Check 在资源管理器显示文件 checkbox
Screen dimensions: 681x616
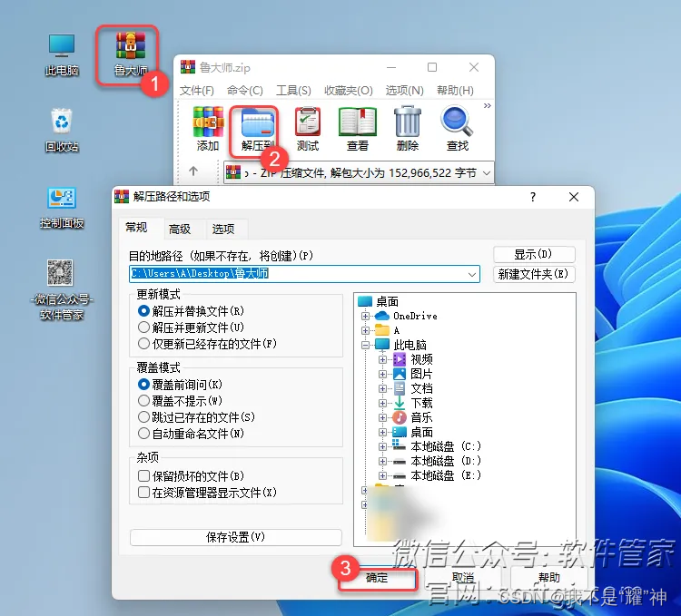pos(143,493)
